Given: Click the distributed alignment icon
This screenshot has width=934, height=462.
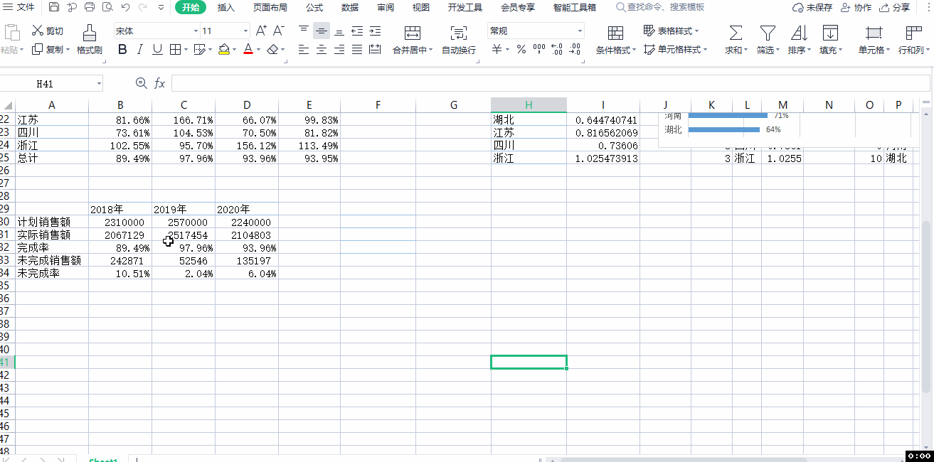Looking at the screenshot, I should 374,49.
